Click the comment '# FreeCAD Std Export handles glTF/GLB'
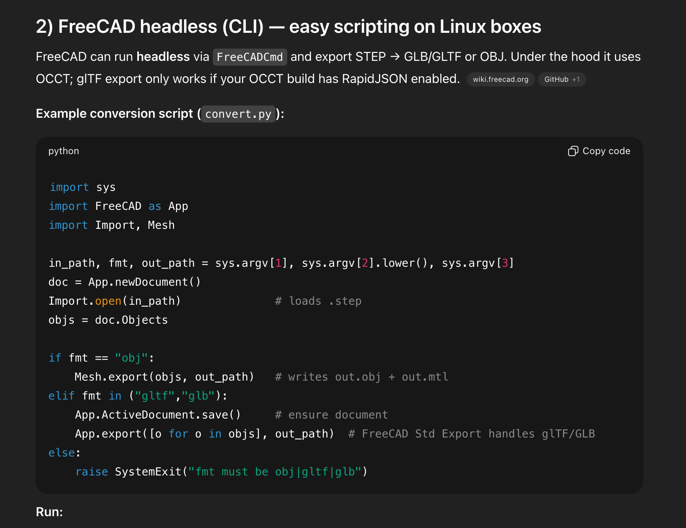This screenshot has width=686, height=528. (x=472, y=434)
